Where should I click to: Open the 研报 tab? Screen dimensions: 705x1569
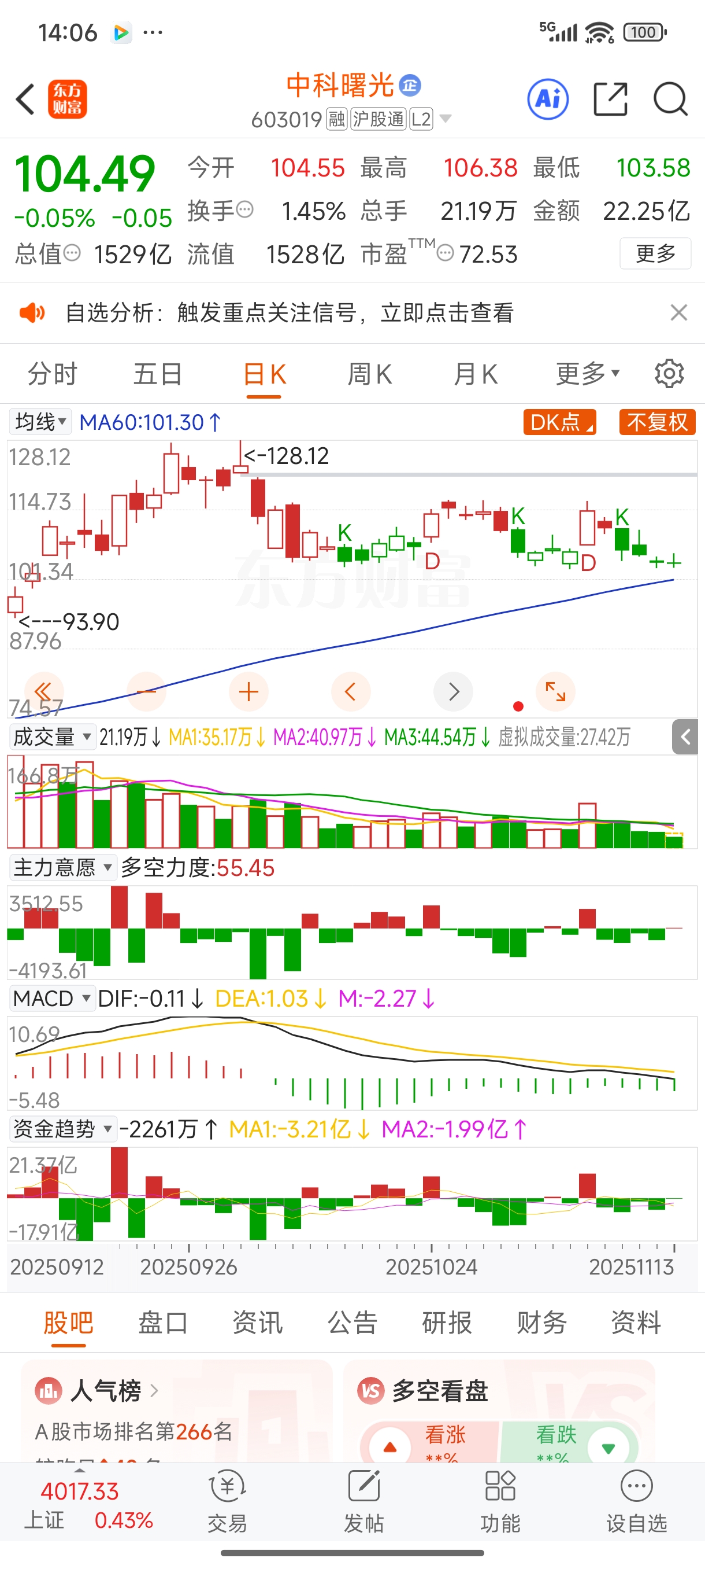447,1323
